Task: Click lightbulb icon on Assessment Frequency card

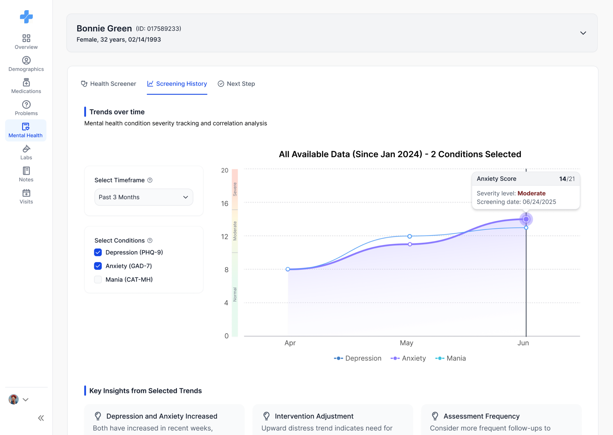Action: pyautogui.click(x=435, y=416)
